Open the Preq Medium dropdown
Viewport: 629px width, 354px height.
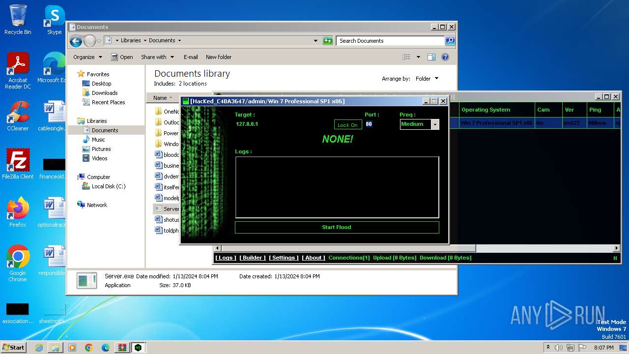click(x=434, y=124)
